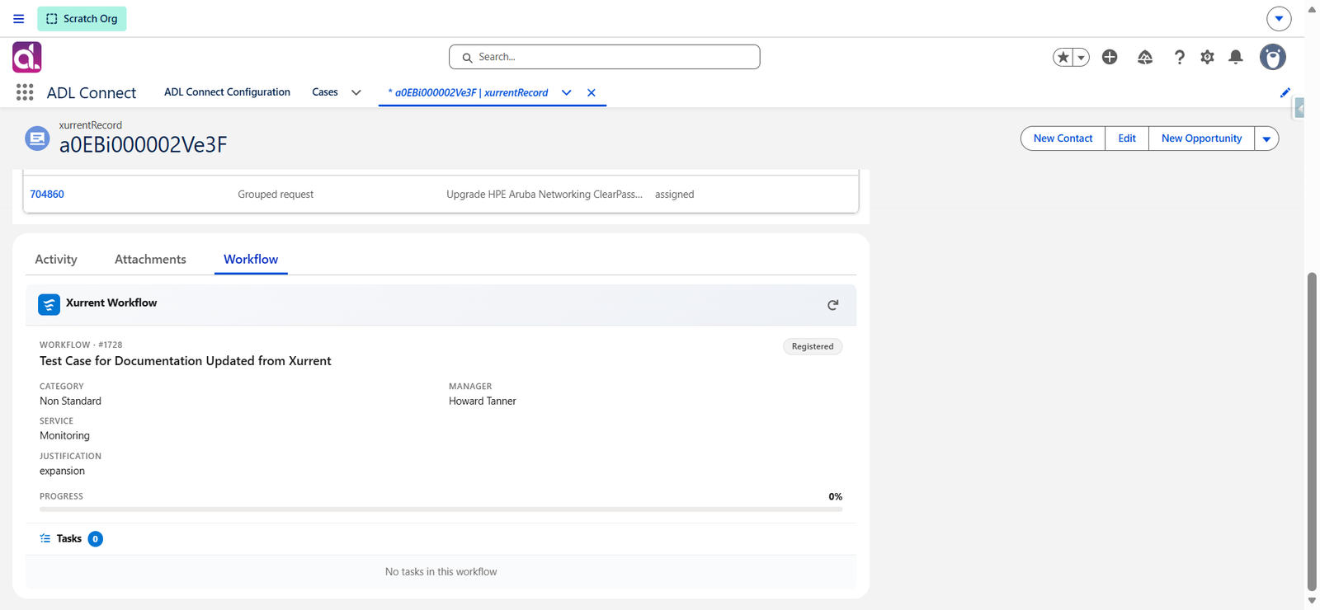Close the a0EBi000002Ve3F xurrentRecord tab
Screen dimensions: 1320x610
pos(592,92)
